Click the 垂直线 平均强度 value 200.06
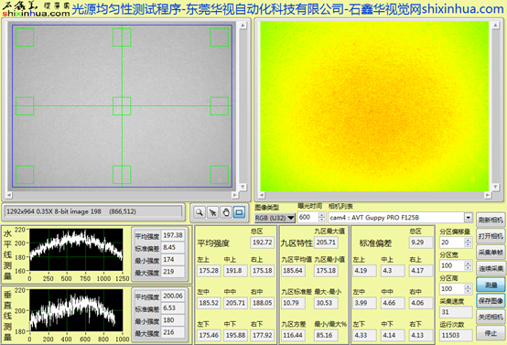 (x=173, y=296)
